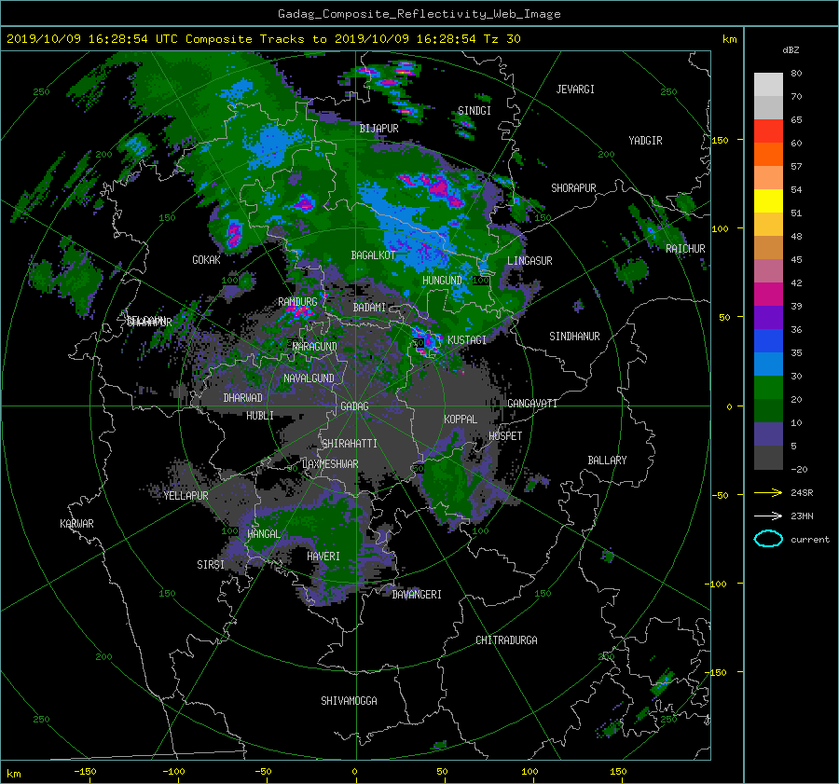This screenshot has width=839, height=784.
Task: Select the red 60 dBZ color swatch
Action: click(768, 131)
